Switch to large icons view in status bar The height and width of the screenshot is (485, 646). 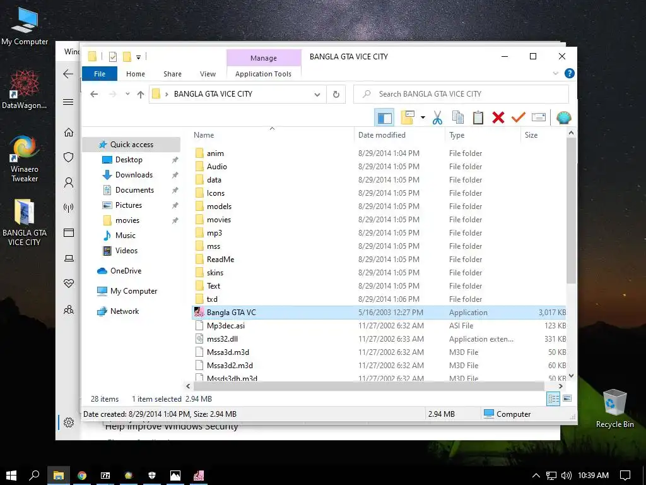point(567,398)
